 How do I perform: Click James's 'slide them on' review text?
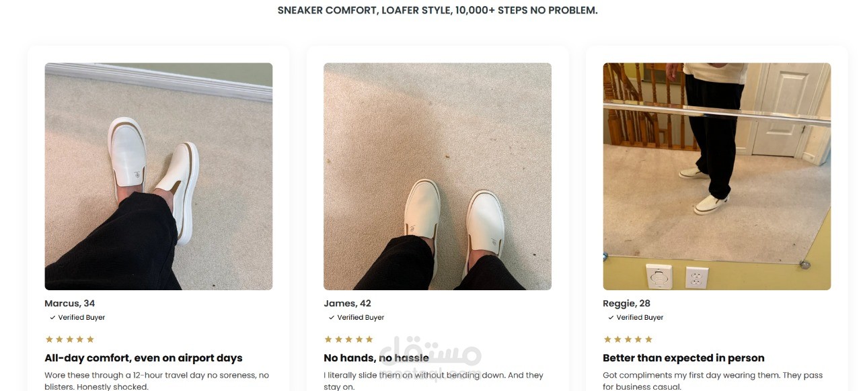[434, 381]
